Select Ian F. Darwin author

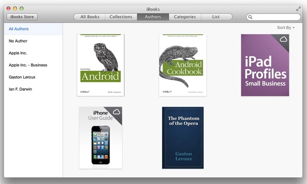click(33, 89)
